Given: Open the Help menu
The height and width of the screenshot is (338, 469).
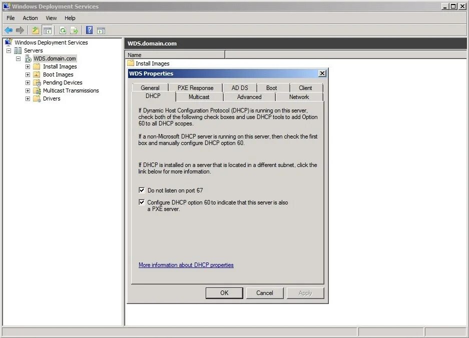Looking at the screenshot, I should click(x=70, y=18).
